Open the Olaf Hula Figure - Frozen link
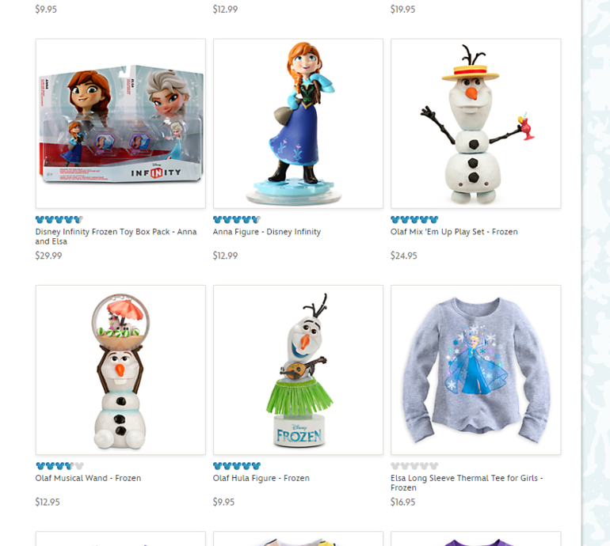The height and width of the screenshot is (546, 610). click(261, 478)
